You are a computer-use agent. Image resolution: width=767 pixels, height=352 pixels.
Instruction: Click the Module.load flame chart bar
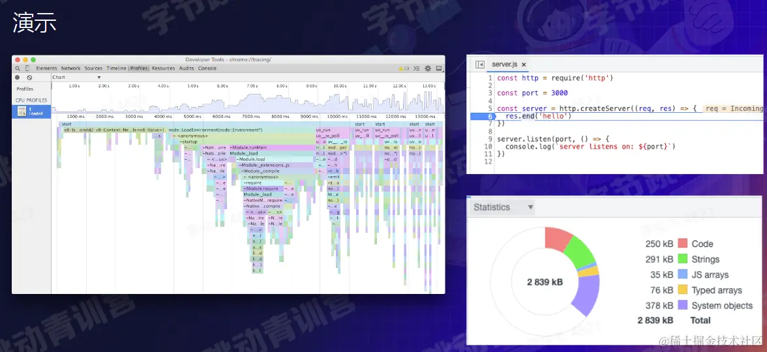[274, 159]
